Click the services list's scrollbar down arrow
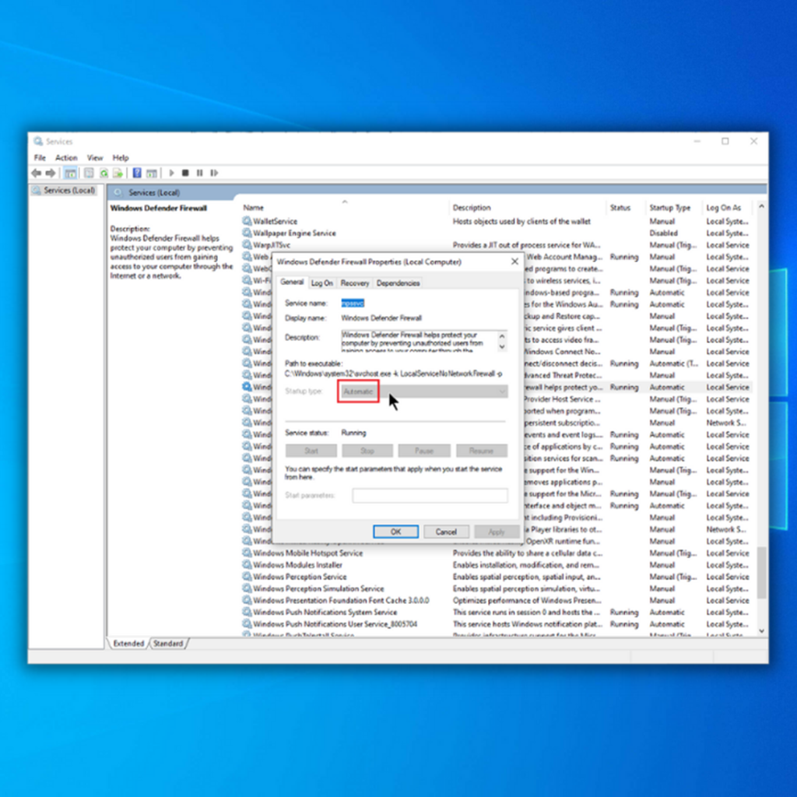Viewport: 797px width, 797px height. tap(761, 630)
